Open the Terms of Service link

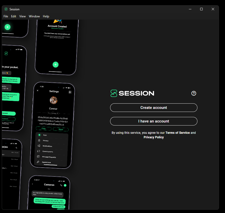coord(178,133)
